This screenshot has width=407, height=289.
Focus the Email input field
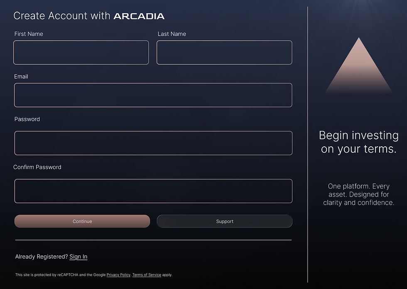153,95
